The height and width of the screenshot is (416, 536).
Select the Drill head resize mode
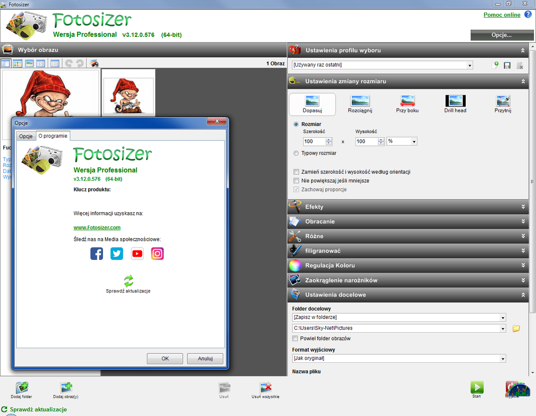(x=455, y=104)
